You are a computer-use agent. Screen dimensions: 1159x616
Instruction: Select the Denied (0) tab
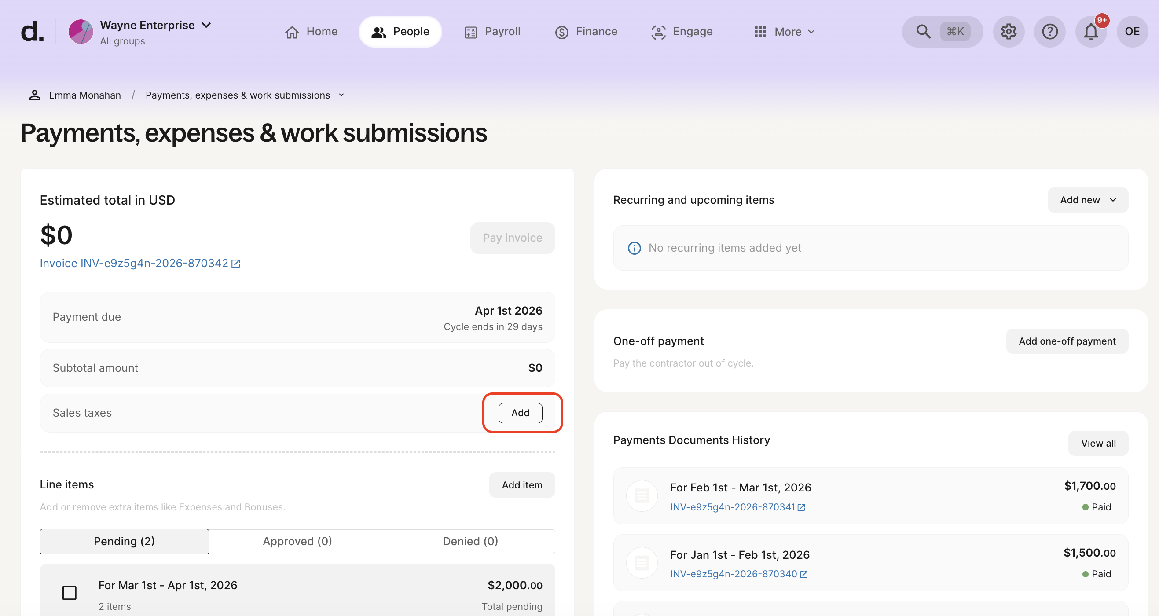point(470,541)
